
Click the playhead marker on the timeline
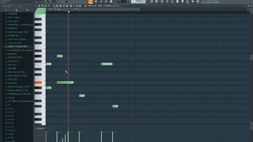[68, 12]
